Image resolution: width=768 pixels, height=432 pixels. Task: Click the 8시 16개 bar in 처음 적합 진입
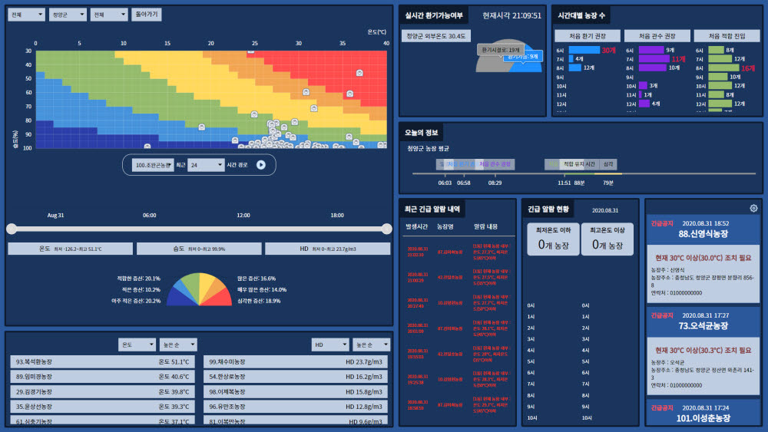(723, 68)
